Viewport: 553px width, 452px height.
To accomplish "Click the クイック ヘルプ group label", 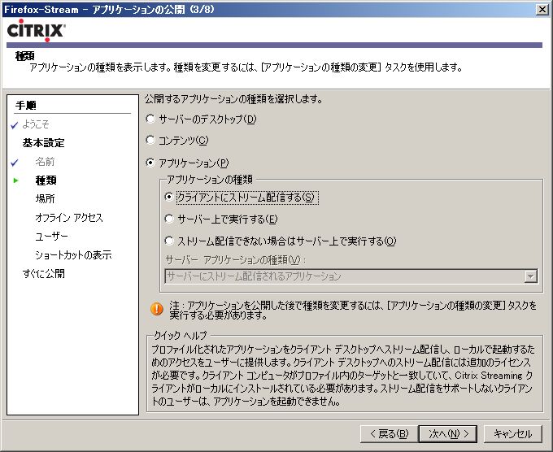I will (180, 335).
